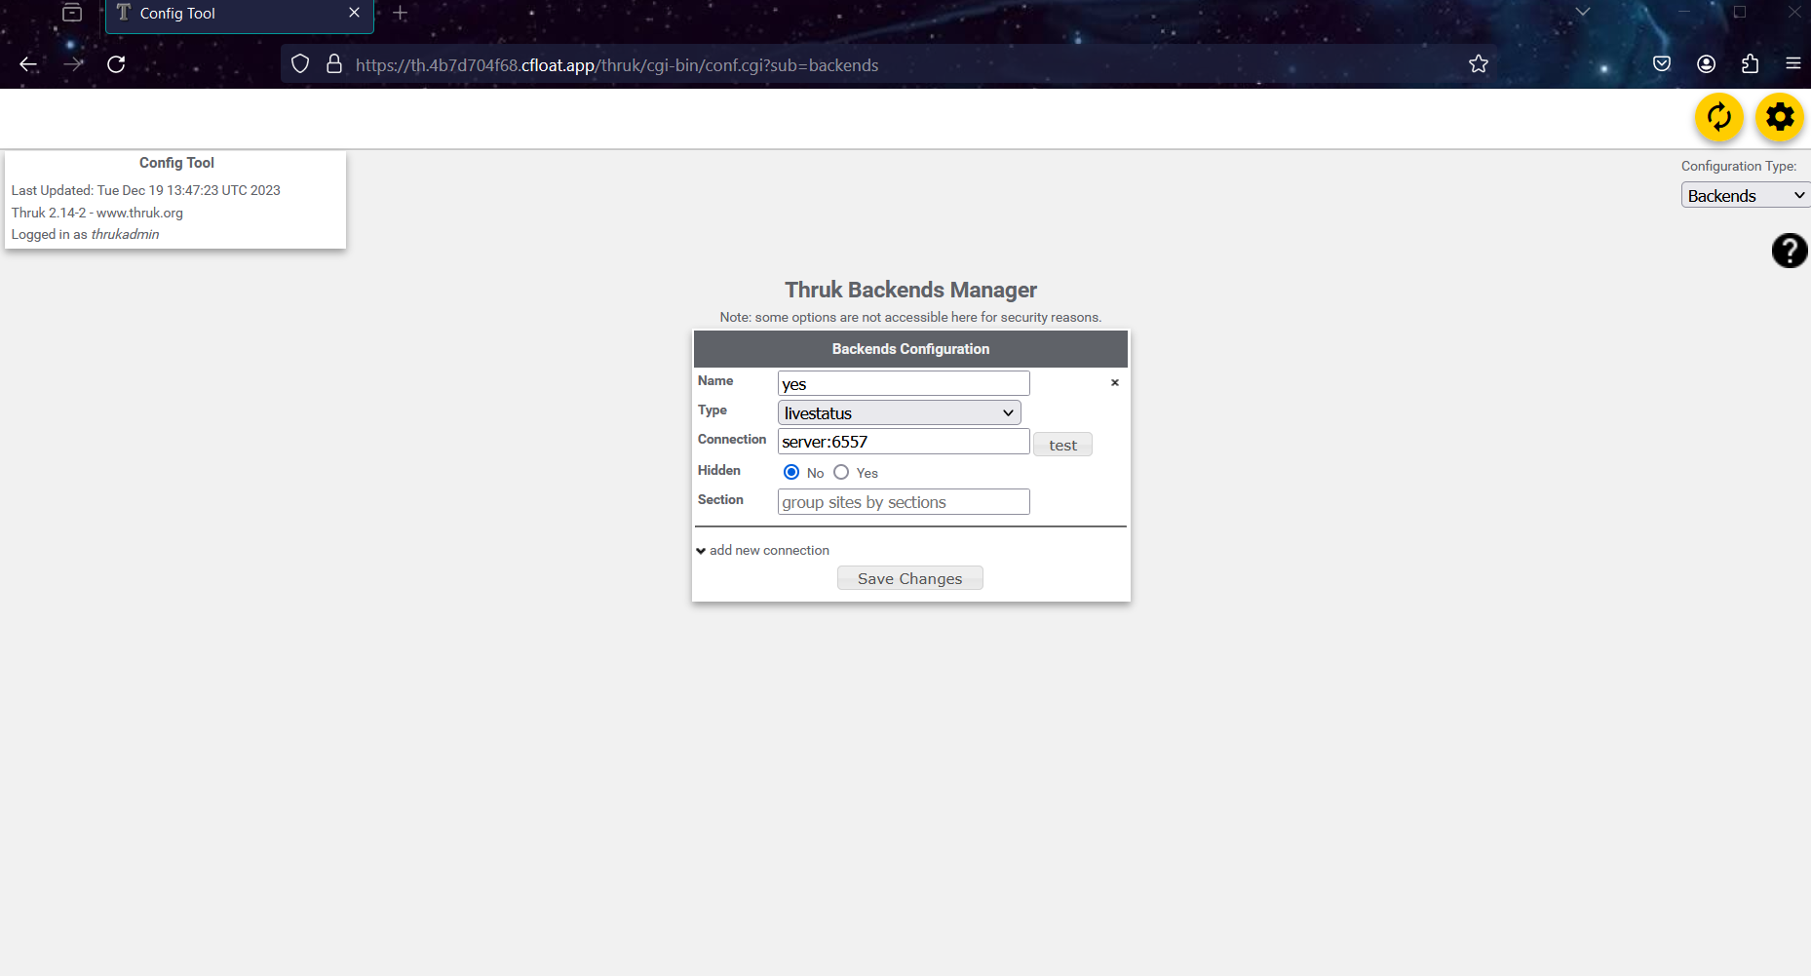Go back with the browser back arrow
This screenshot has height=976, width=1811.
pos(28,64)
